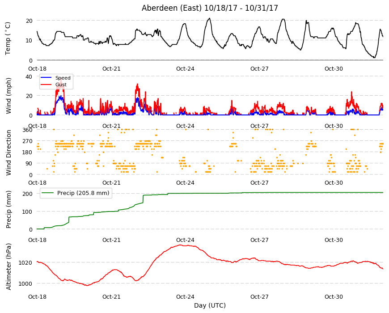
Task: Click Oct-21 tick under precipitation chart
Action: tap(111, 240)
